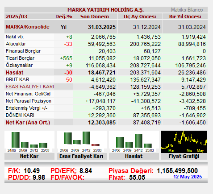Click the value 116,068,434
This screenshot has height=194, width=213.
coord(100,66)
